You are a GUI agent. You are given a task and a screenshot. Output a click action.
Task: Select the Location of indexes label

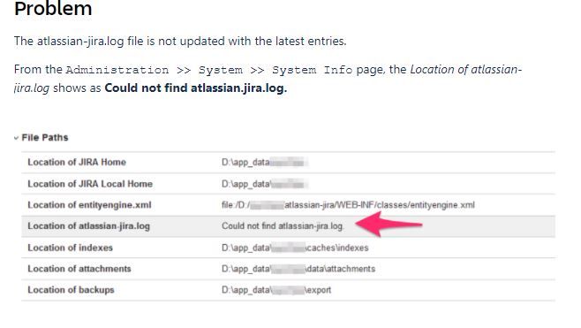(x=70, y=248)
